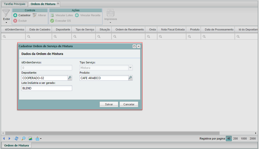
Task: Click the horizontal scrollbar thumb
Action: [x=112, y=133]
